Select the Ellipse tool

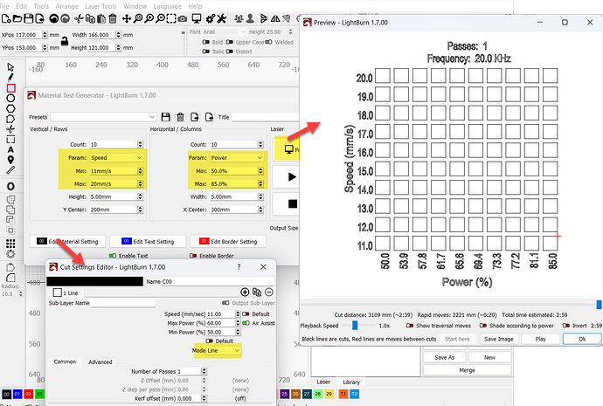(x=10, y=99)
